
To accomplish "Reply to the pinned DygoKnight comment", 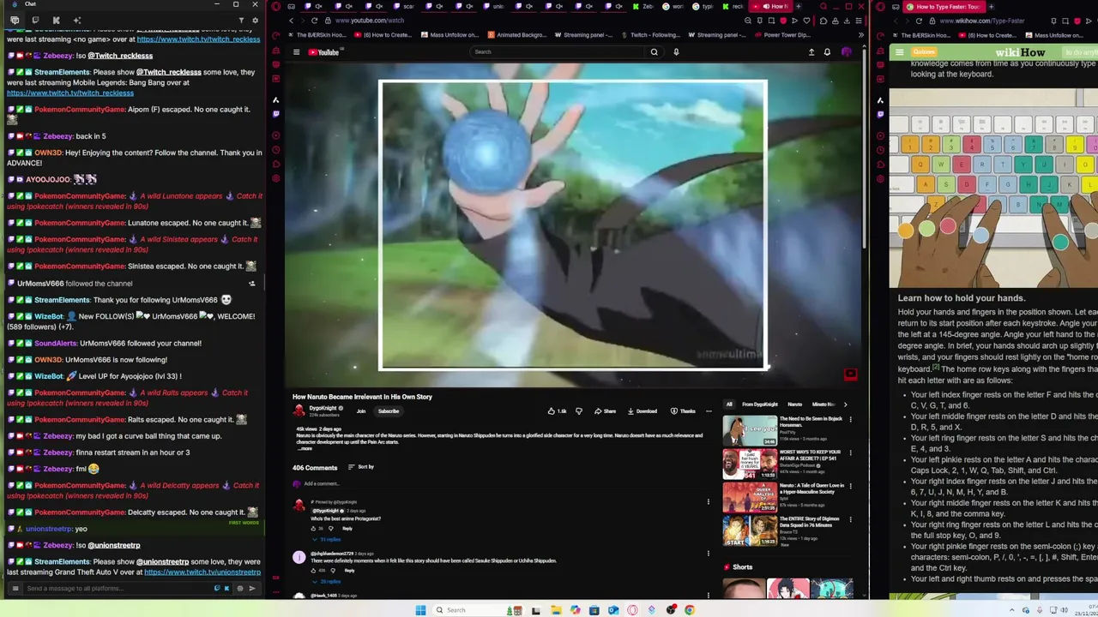I will coord(347,529).
